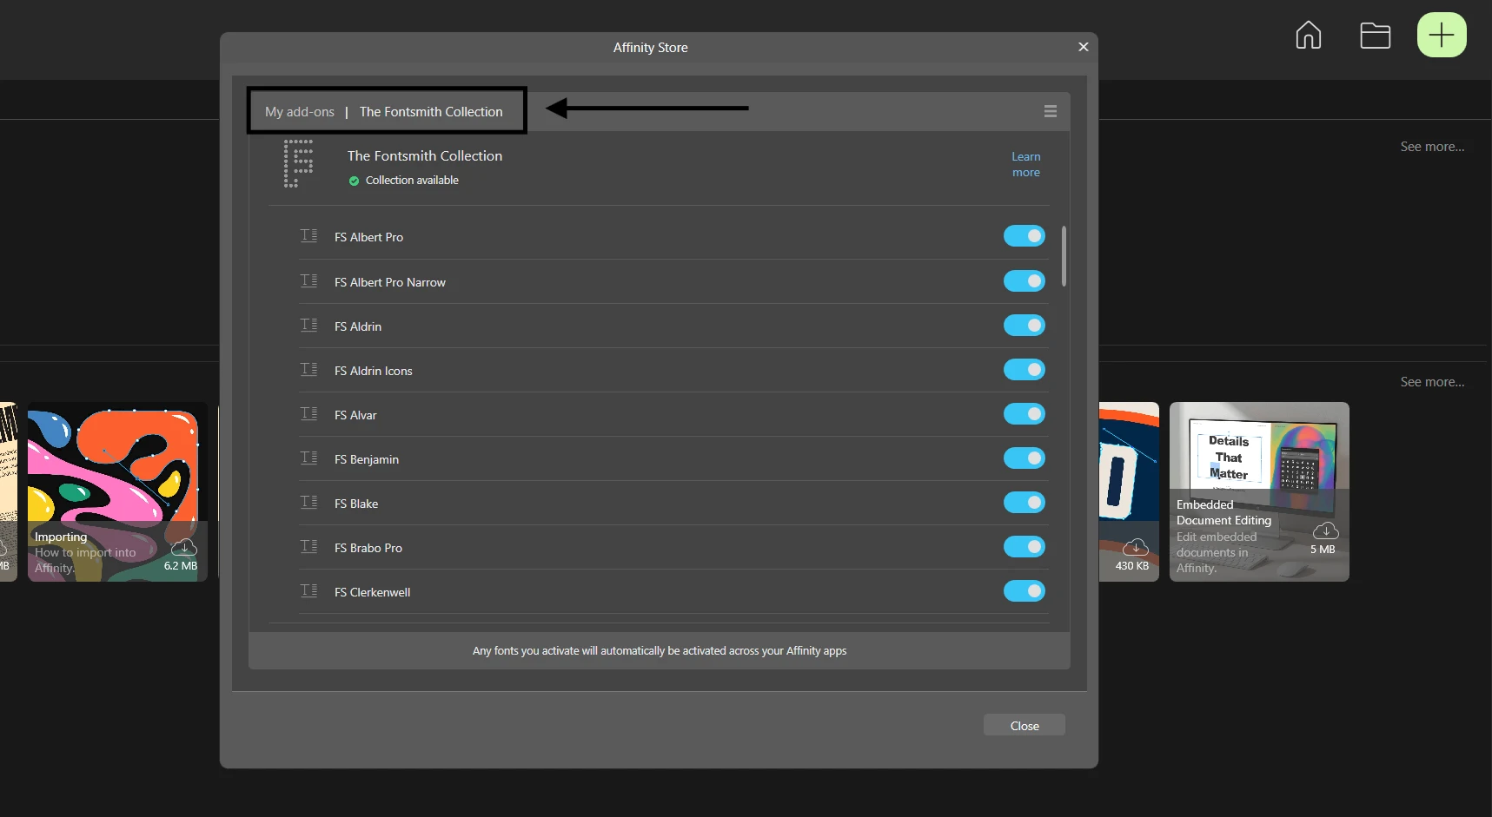Toggle off FS Albert Pro Narrow font
Screen dimensions: 1492x817
click(x=1024, y=281)
